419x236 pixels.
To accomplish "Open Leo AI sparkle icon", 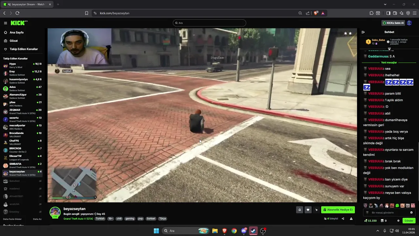I will click(401, 13).
